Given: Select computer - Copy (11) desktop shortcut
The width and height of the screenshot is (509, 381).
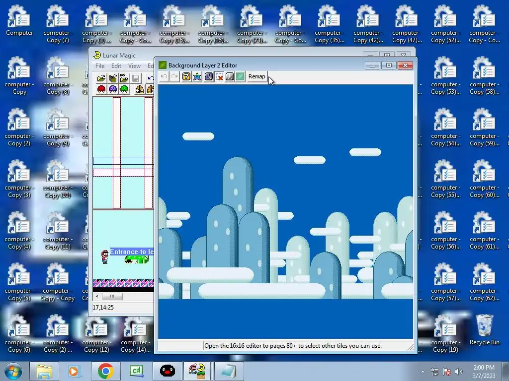Looking at the screenshot, I should [58, 231].
